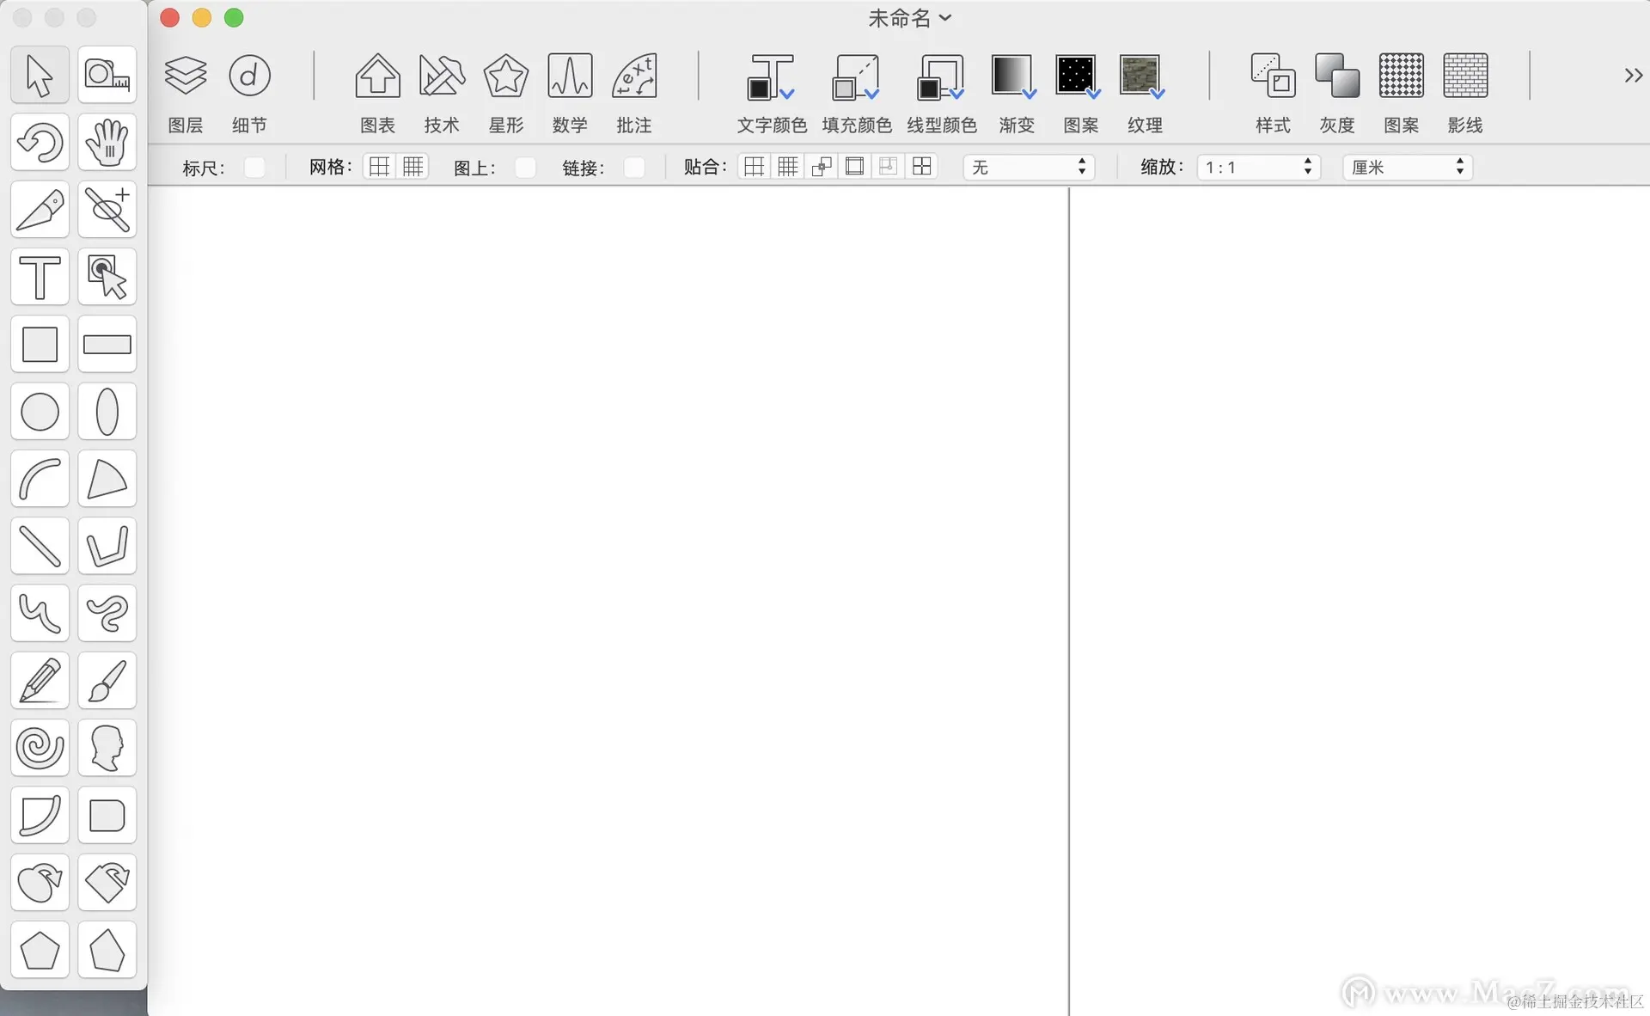The image size is (1650, 1016).
Task: Open the 图层 layers panel
Action: click(x=185, y=77)
